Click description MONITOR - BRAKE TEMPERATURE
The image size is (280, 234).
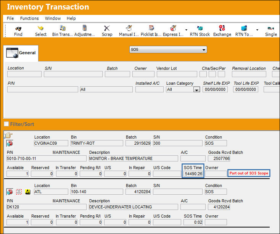[x=134, y=158]
